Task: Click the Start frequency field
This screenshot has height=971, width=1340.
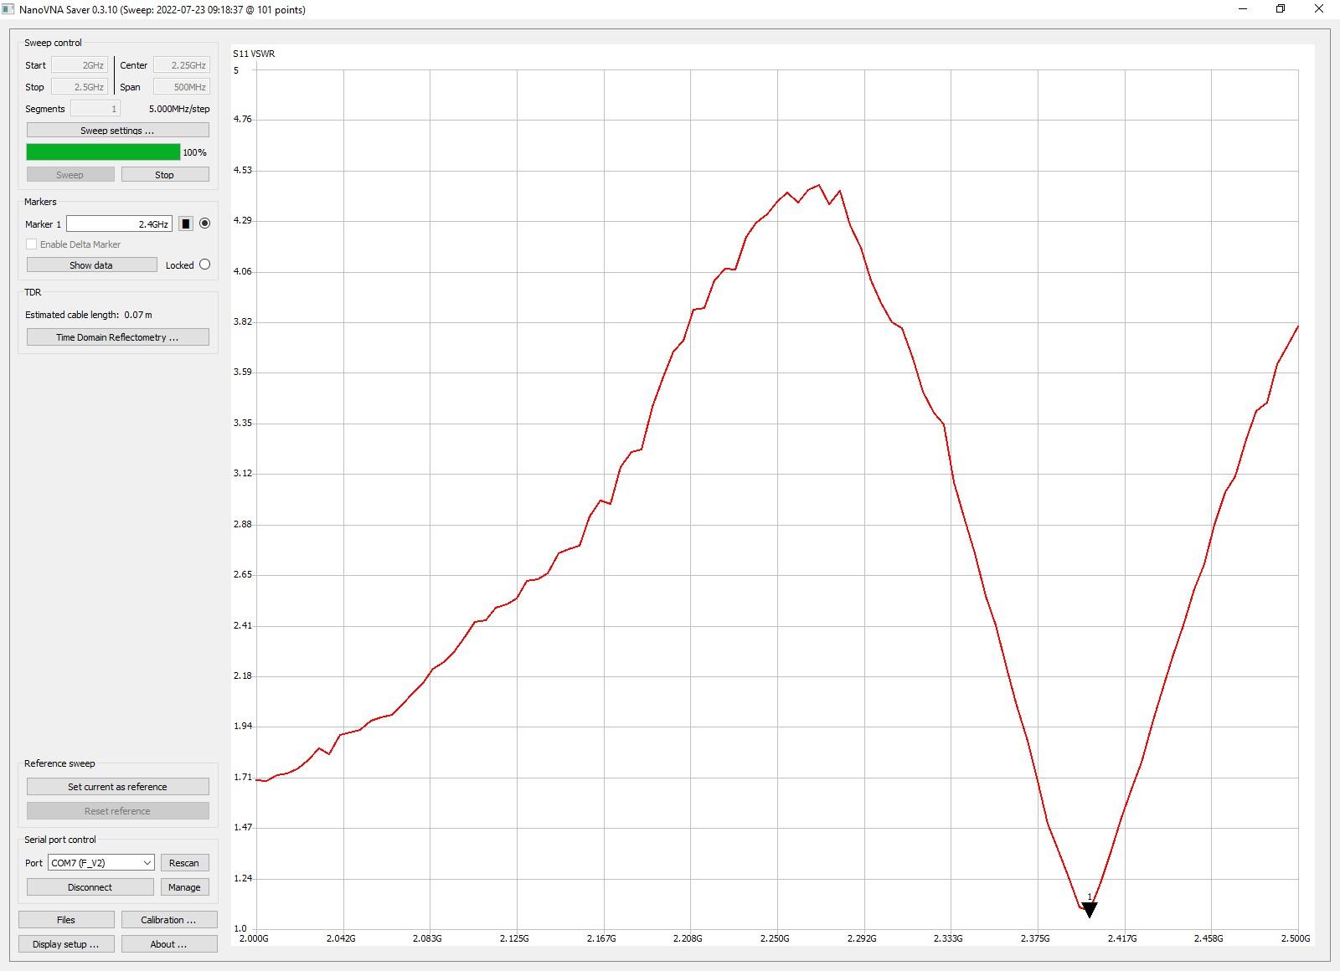Action: pos(80,64)
